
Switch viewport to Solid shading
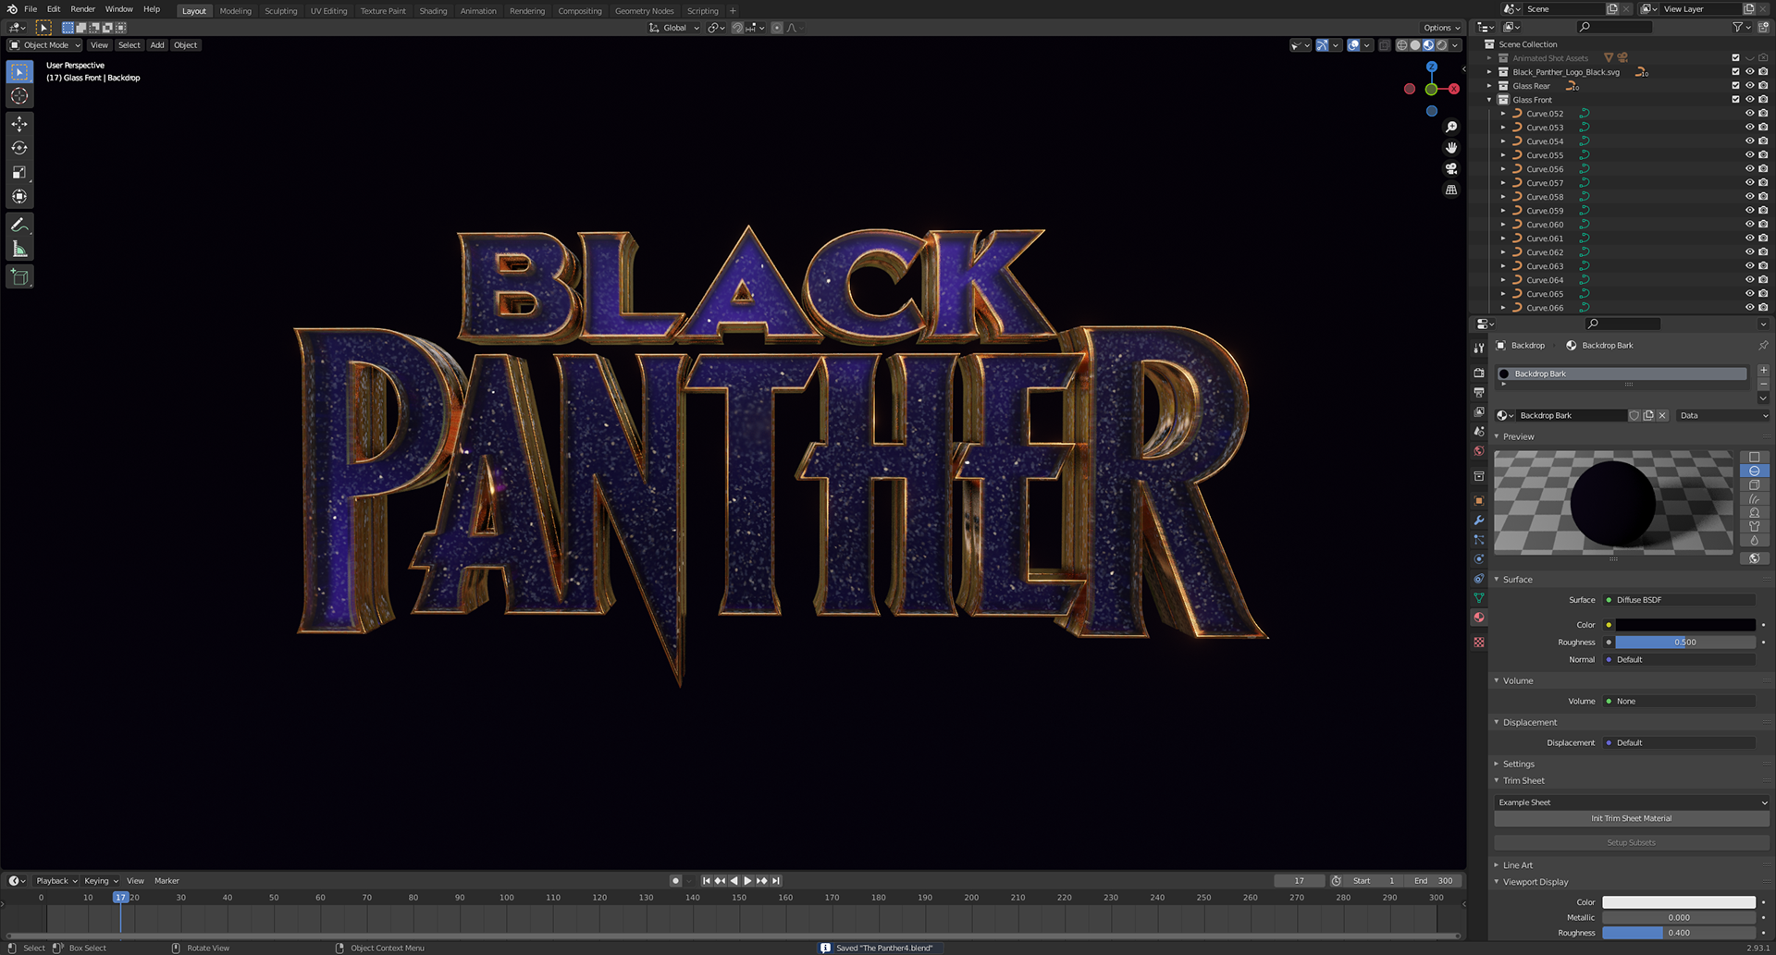[x=1415, y=44]
